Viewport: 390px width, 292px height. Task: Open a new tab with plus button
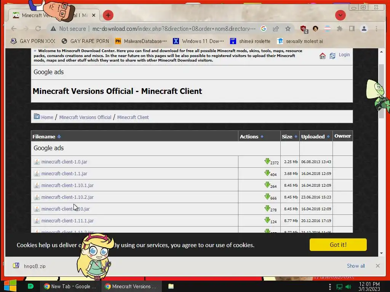coord(108,15)
